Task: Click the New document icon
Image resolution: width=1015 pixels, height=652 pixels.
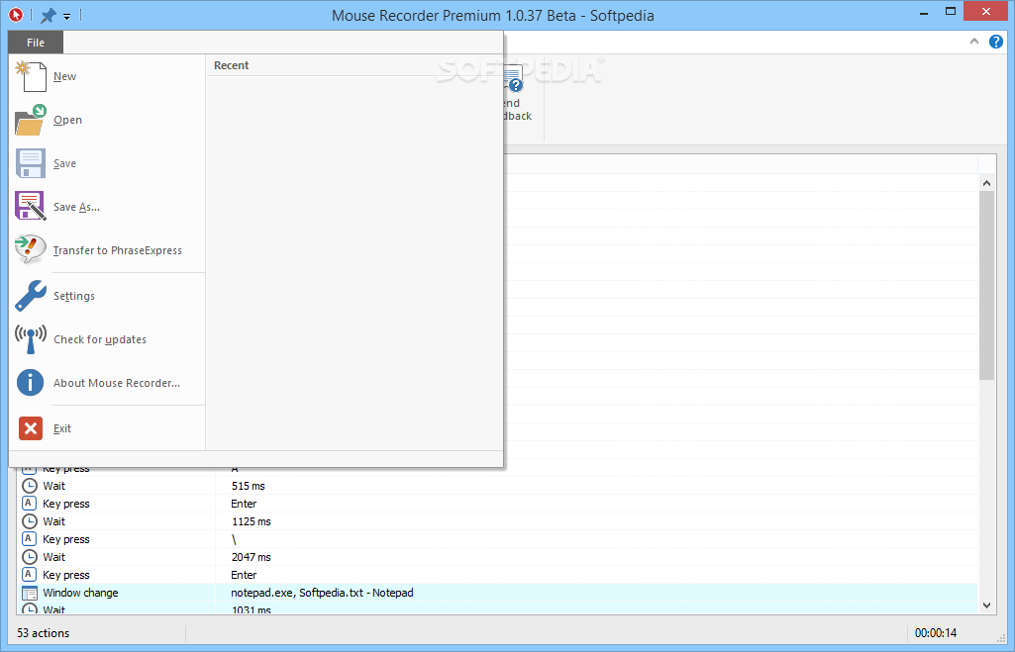Action: 31,76
